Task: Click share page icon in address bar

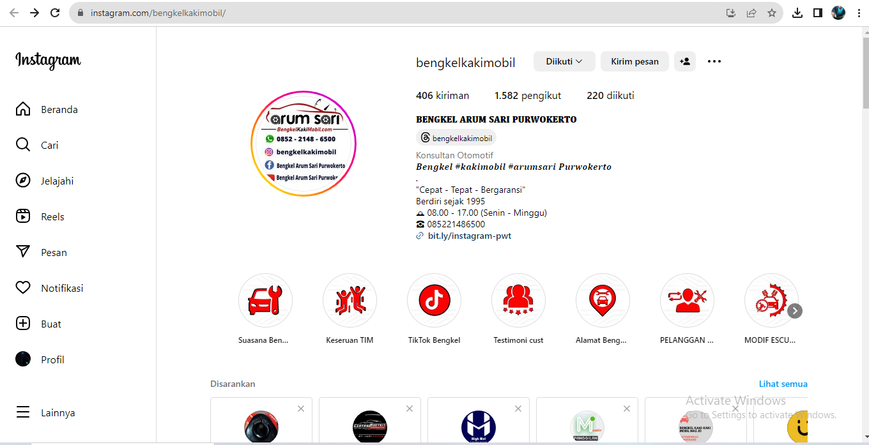Action: click(751, 13)
